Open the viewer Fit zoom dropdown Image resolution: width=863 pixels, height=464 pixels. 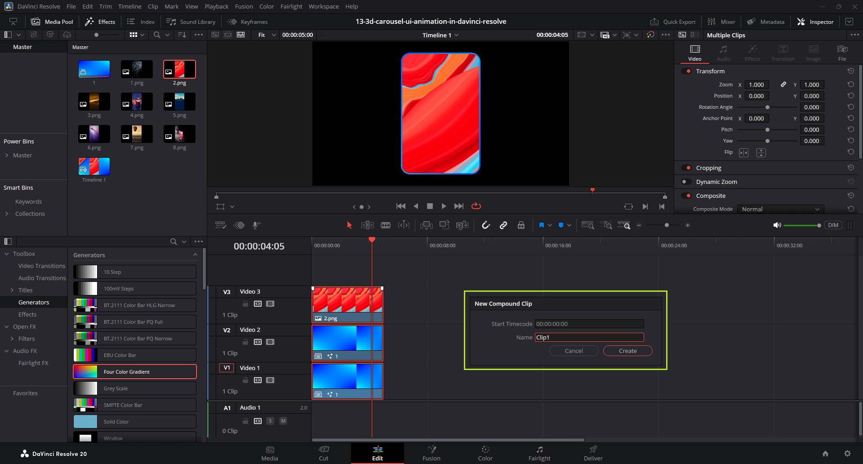(267, 35)
